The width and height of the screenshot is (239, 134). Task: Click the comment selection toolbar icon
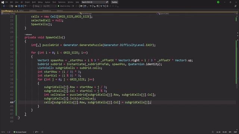point(101,6)
